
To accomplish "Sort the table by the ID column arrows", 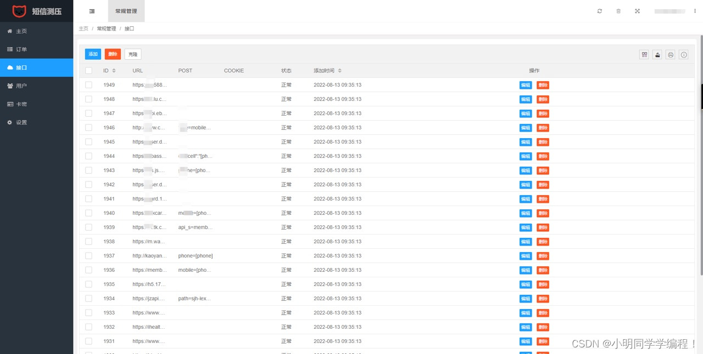I will (x=114, y=71).
